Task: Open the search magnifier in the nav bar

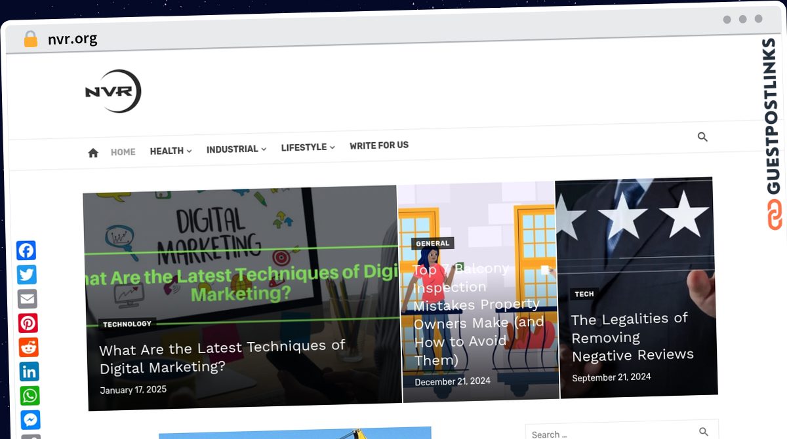Action: (702, 137)
